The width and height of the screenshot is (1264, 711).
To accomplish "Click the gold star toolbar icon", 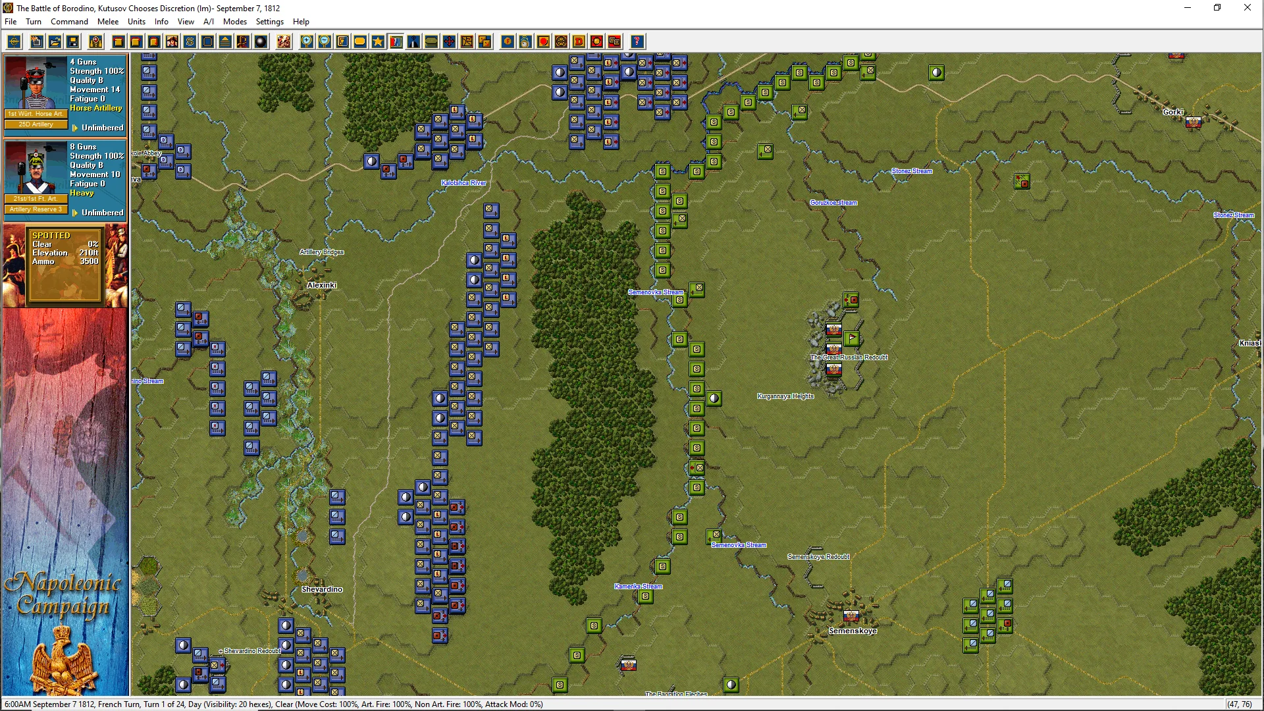I will [378, 42].
